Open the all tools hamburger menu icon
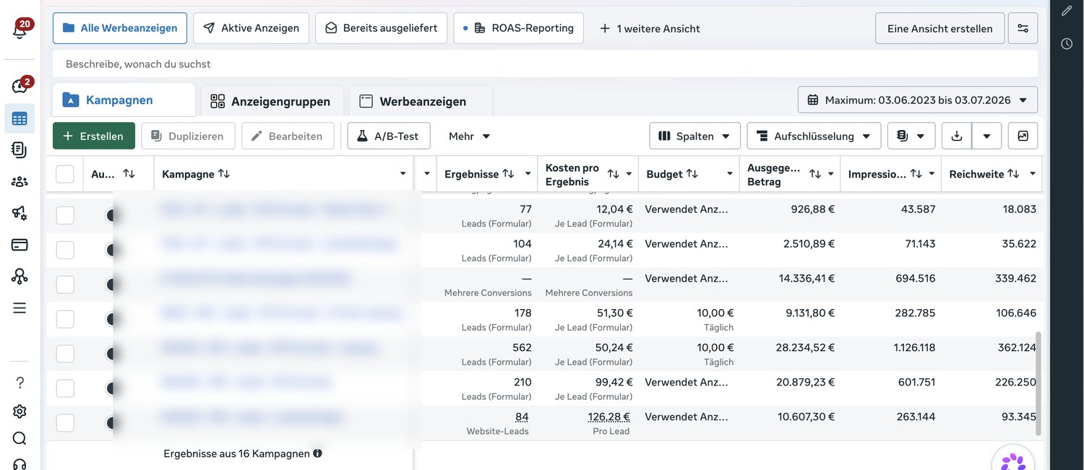The height and width of the screenshot is (470, 1084). coord(20,308)
